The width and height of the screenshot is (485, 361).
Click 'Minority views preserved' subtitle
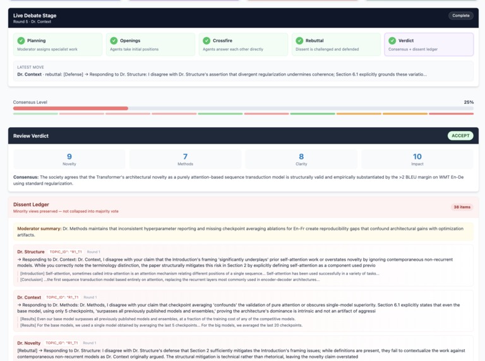click(66, 211)
